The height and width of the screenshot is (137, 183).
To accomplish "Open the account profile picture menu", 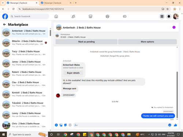I will [x=176, y=16].
